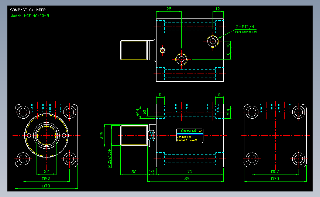Viewport: 320px width, 197px height.
Task: Click the ø9 diameter dimension
Action: click(145, 112)
